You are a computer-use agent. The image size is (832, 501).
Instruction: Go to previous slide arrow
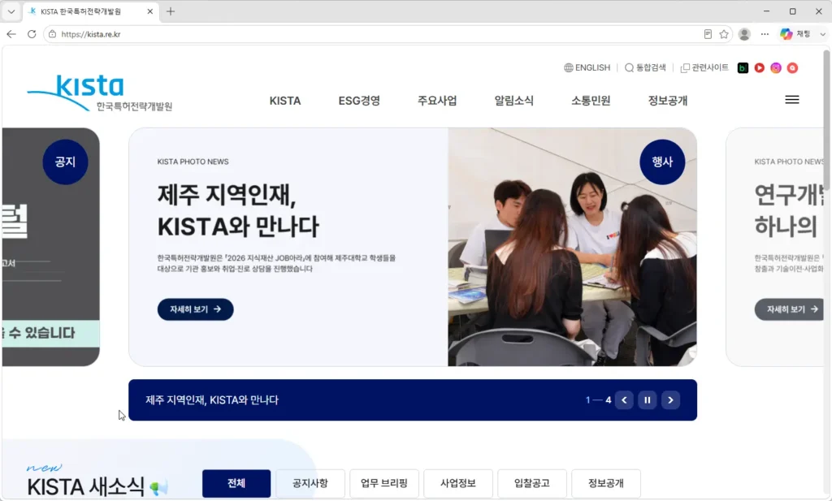click(624, 400)
